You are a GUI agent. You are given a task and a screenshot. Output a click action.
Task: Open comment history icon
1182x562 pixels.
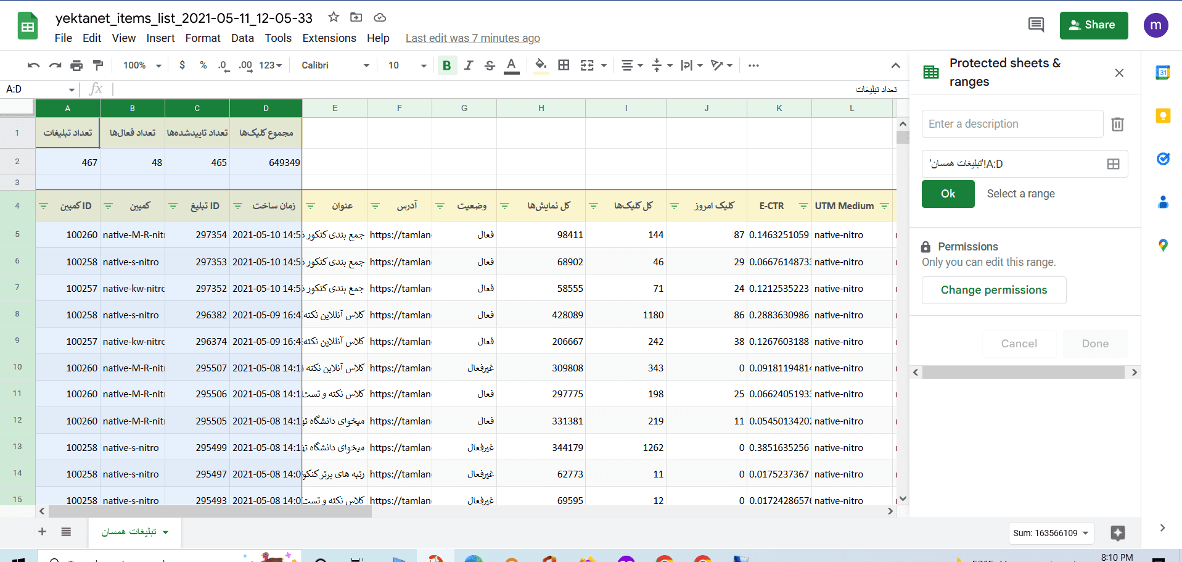pos(1036,25)
